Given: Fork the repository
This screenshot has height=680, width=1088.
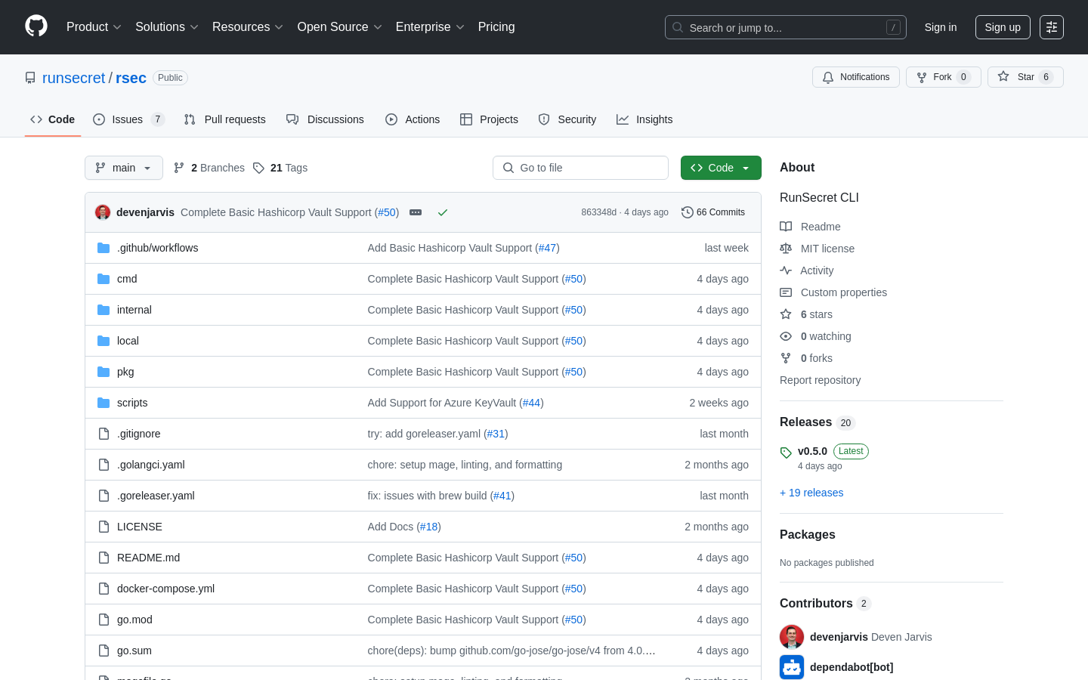Looking at the screenshot, I should [x=944, y=77].
